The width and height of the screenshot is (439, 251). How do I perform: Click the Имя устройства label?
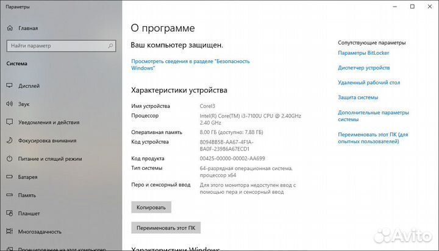(151, 106)
